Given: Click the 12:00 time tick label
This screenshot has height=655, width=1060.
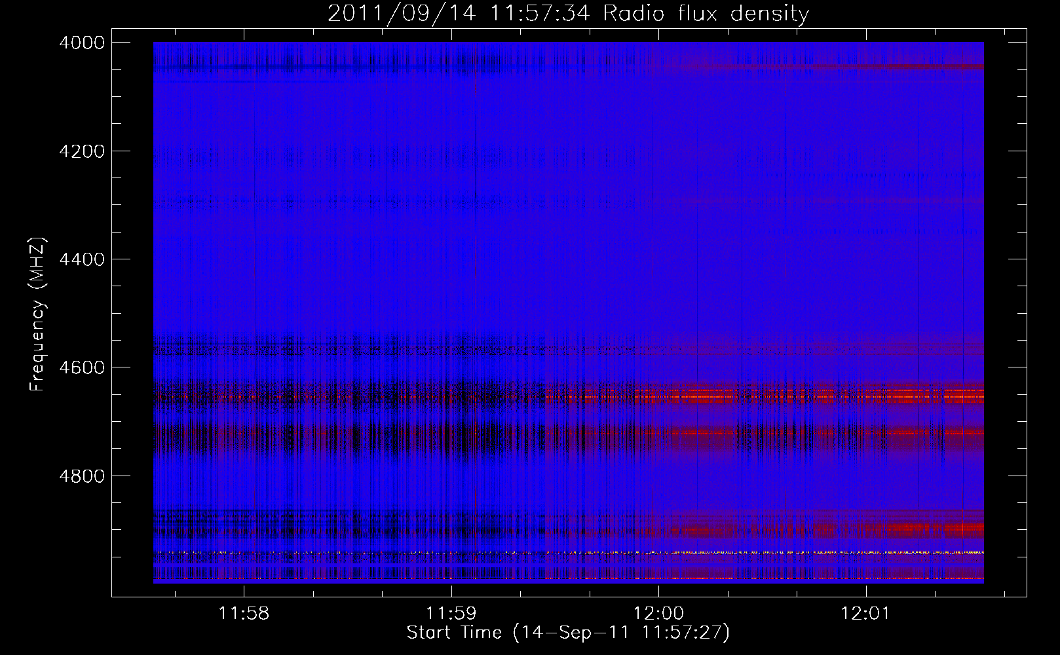Looking at the screenshot, I should pos(658,614).
